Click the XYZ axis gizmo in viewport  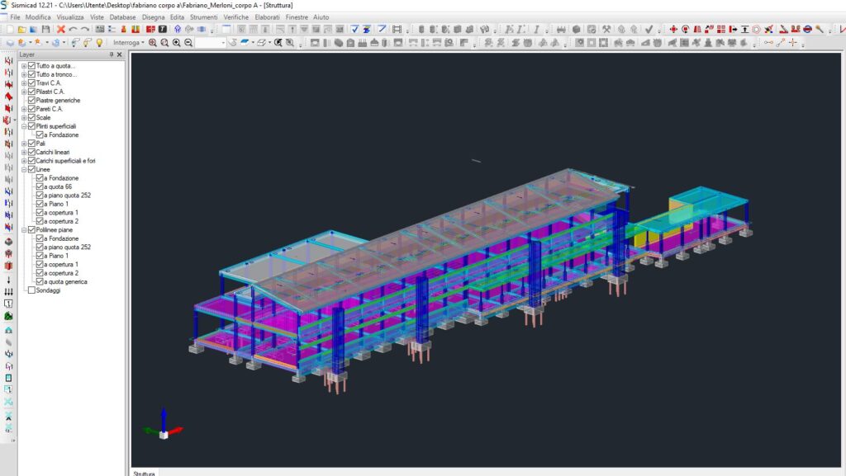164,427
